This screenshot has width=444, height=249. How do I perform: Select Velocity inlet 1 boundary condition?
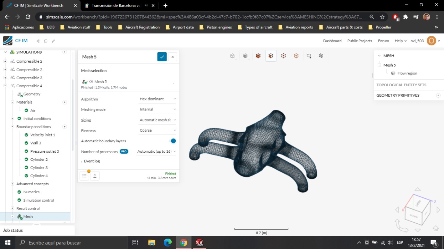click(x=43, y=135)
